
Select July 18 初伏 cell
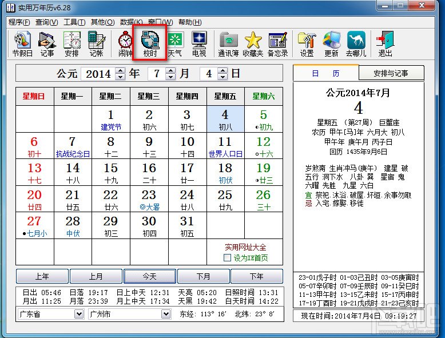pos(225,172)
